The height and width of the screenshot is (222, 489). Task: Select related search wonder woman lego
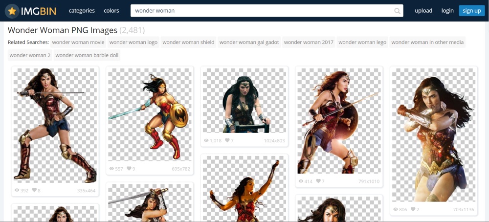click(362, 42)
